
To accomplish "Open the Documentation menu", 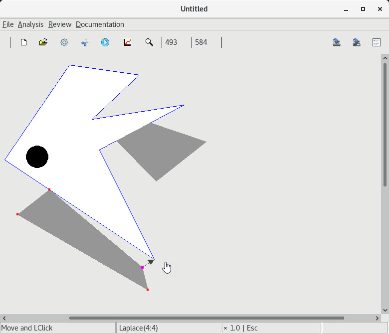I will click(x=100, y=24).
